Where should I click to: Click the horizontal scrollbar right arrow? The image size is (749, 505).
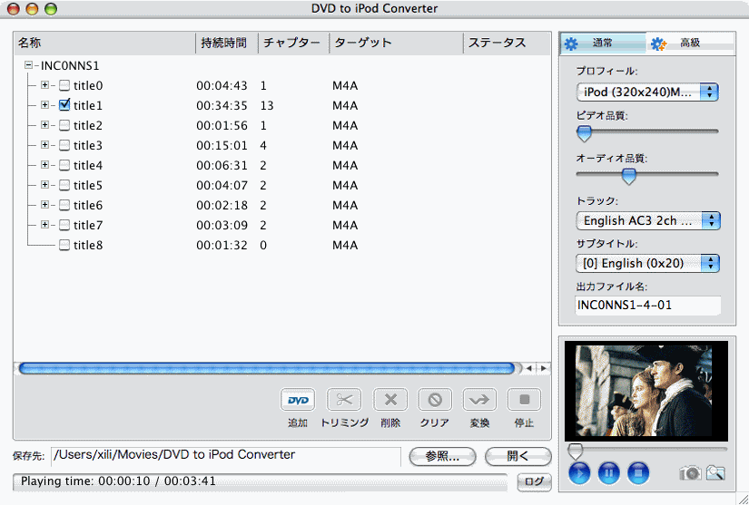(544, 368)
